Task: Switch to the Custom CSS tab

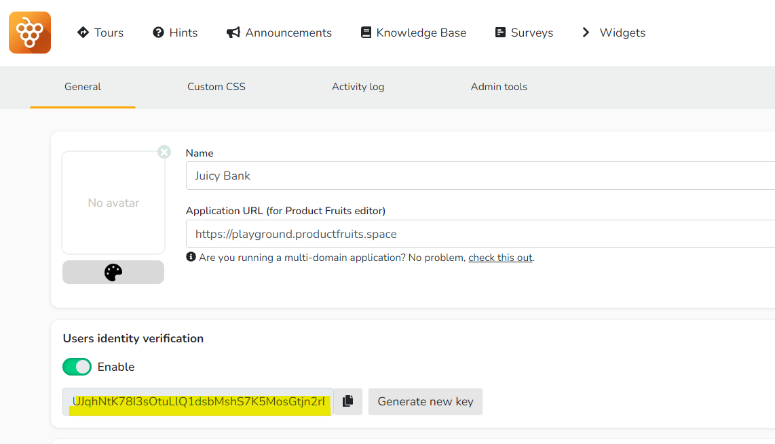Action: 216,87
